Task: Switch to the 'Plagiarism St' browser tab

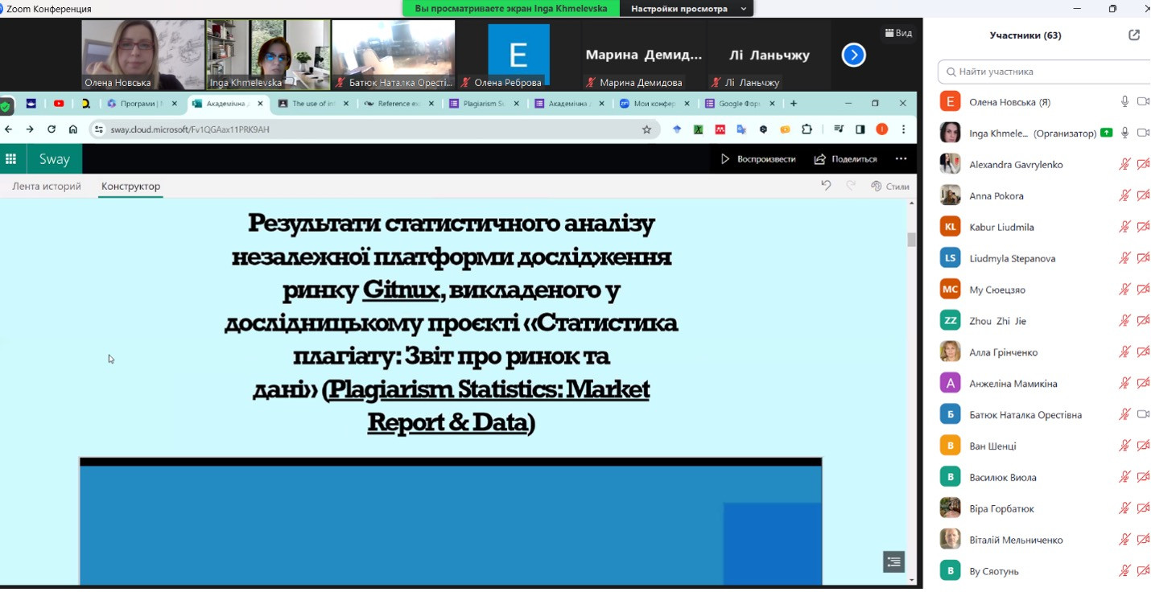Action: (484, 104)
